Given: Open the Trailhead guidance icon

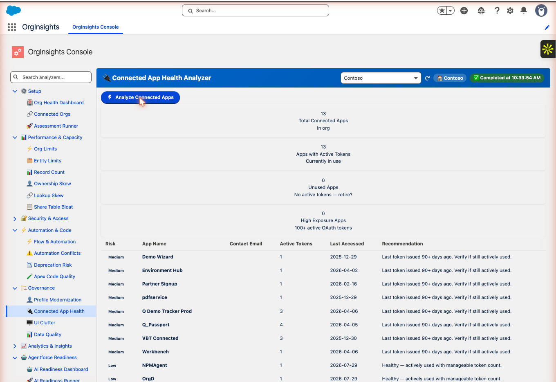Looking at the screenshot, I should [481, 11].
